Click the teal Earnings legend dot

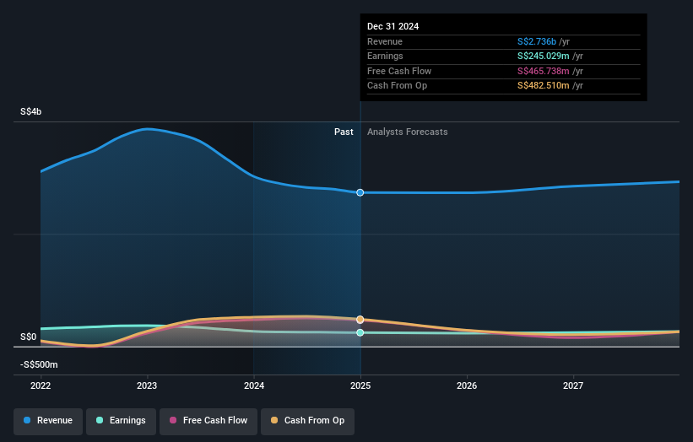[x=100, y=420]
